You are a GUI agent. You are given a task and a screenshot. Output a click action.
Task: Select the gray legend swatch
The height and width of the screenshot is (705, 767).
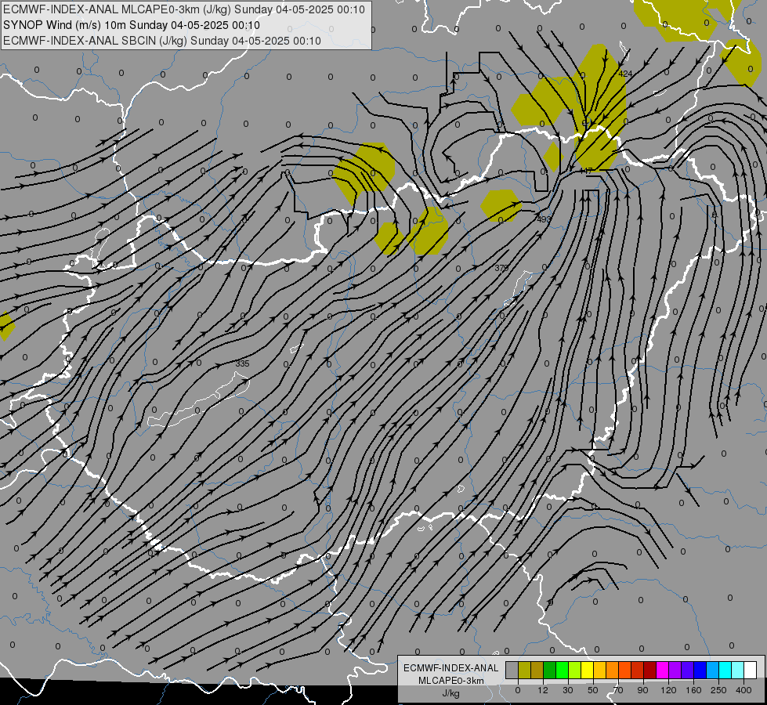click(x=512, y=670)
